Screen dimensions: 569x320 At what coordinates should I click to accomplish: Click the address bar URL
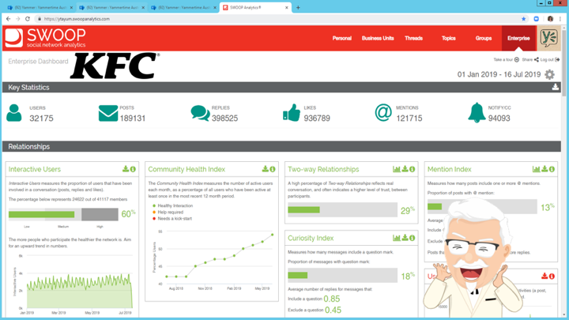pyautogui.click(x=77, y=19)
